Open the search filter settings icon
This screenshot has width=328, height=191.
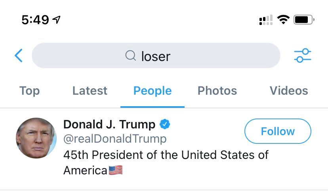point(303,56)
